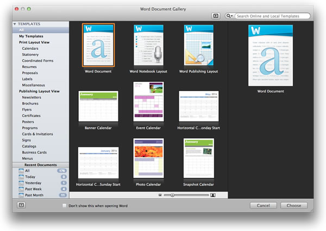Image resolution: width=326 pixels, height=231 pixels.
Task: Open the Posters category
Action: click(28, 122)
